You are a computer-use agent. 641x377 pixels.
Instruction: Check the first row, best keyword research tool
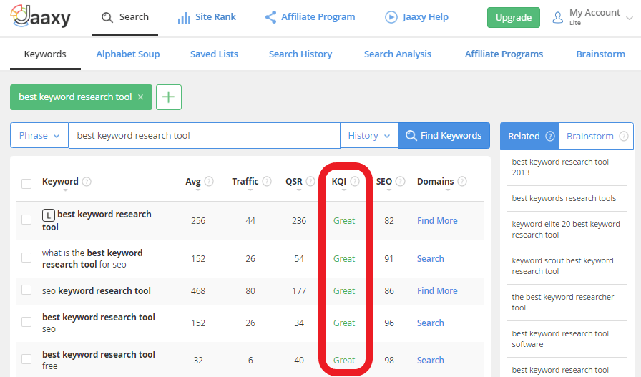click(26, 220)
